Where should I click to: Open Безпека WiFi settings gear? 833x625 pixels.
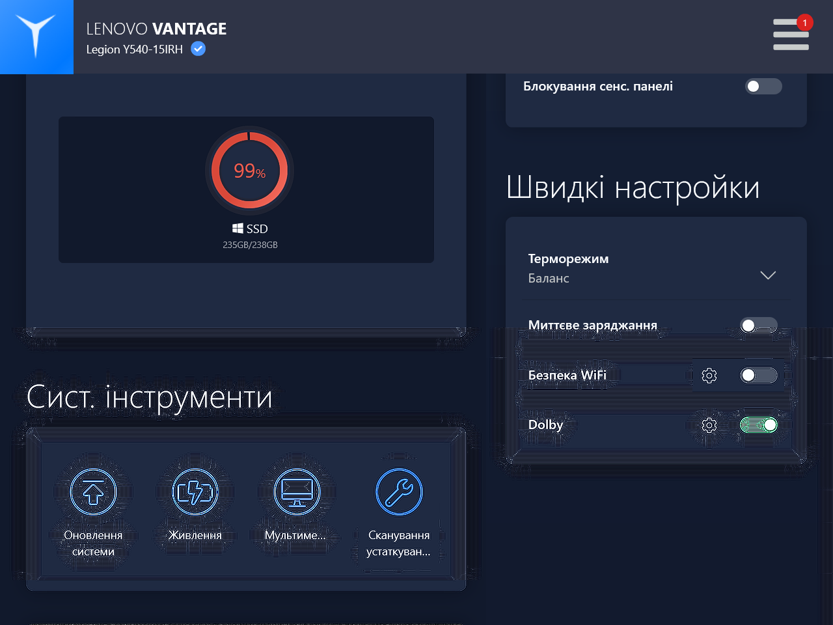click(x=709, y=376)
